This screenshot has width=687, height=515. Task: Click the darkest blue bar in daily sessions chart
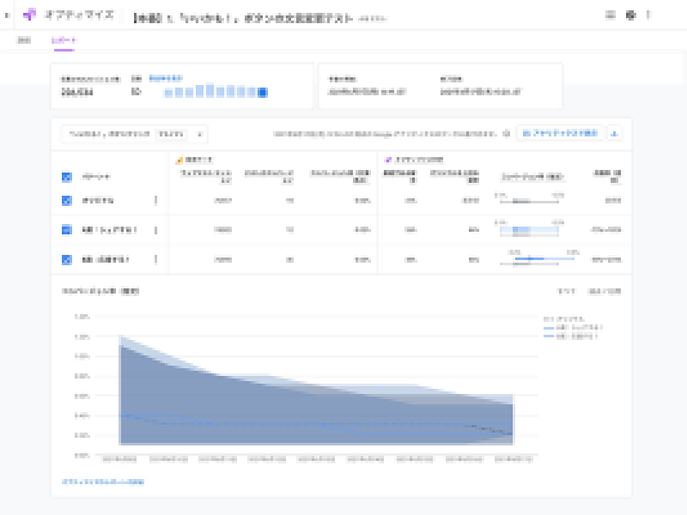263,93
